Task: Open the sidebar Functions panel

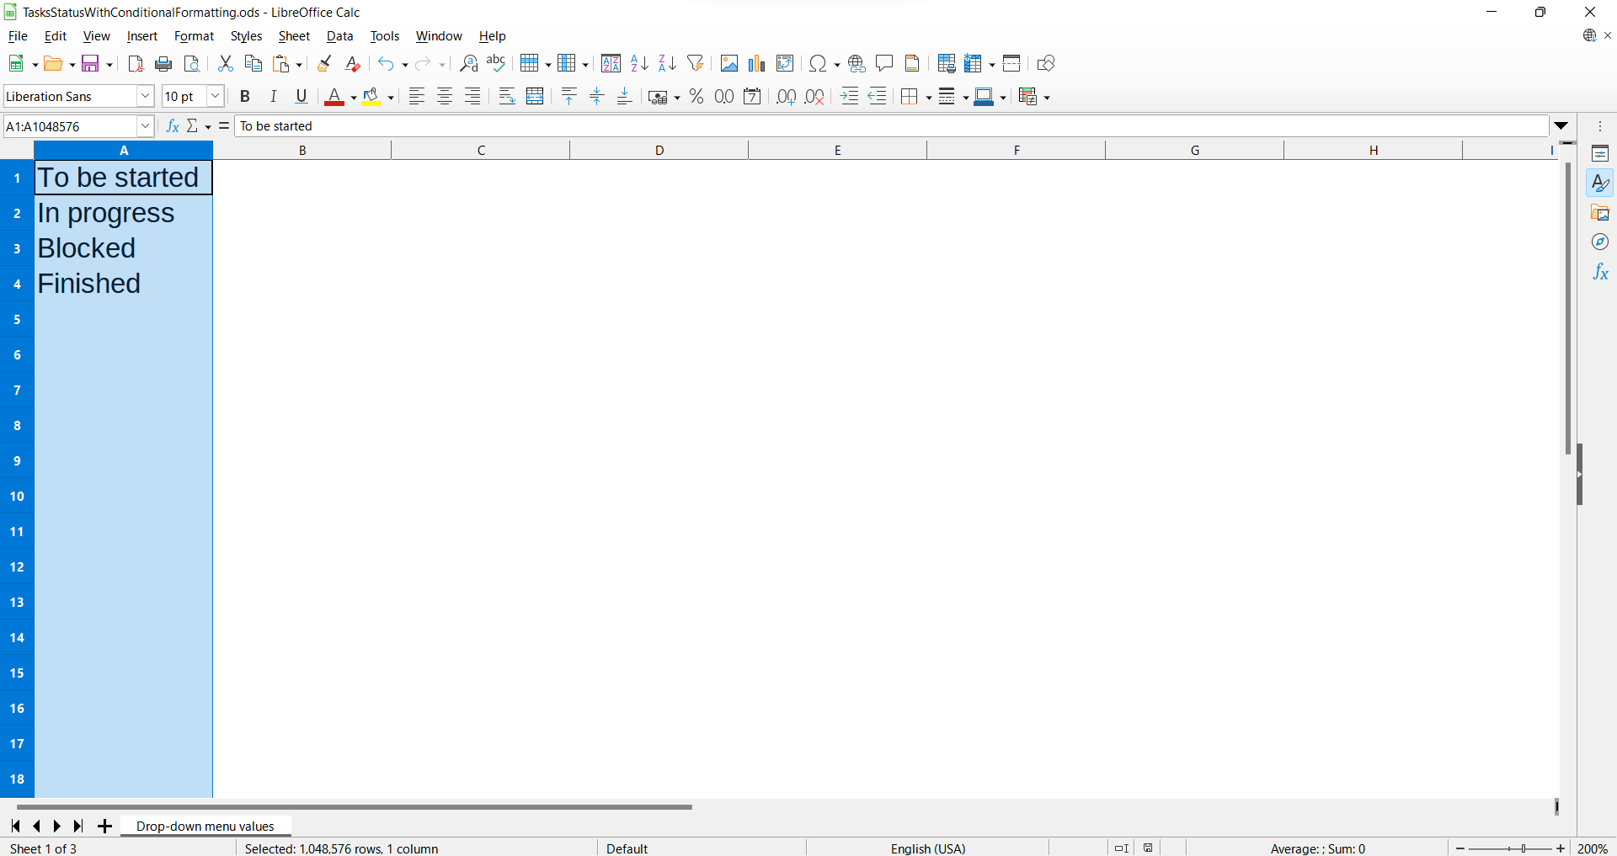Action: [x=1600, y=272]
